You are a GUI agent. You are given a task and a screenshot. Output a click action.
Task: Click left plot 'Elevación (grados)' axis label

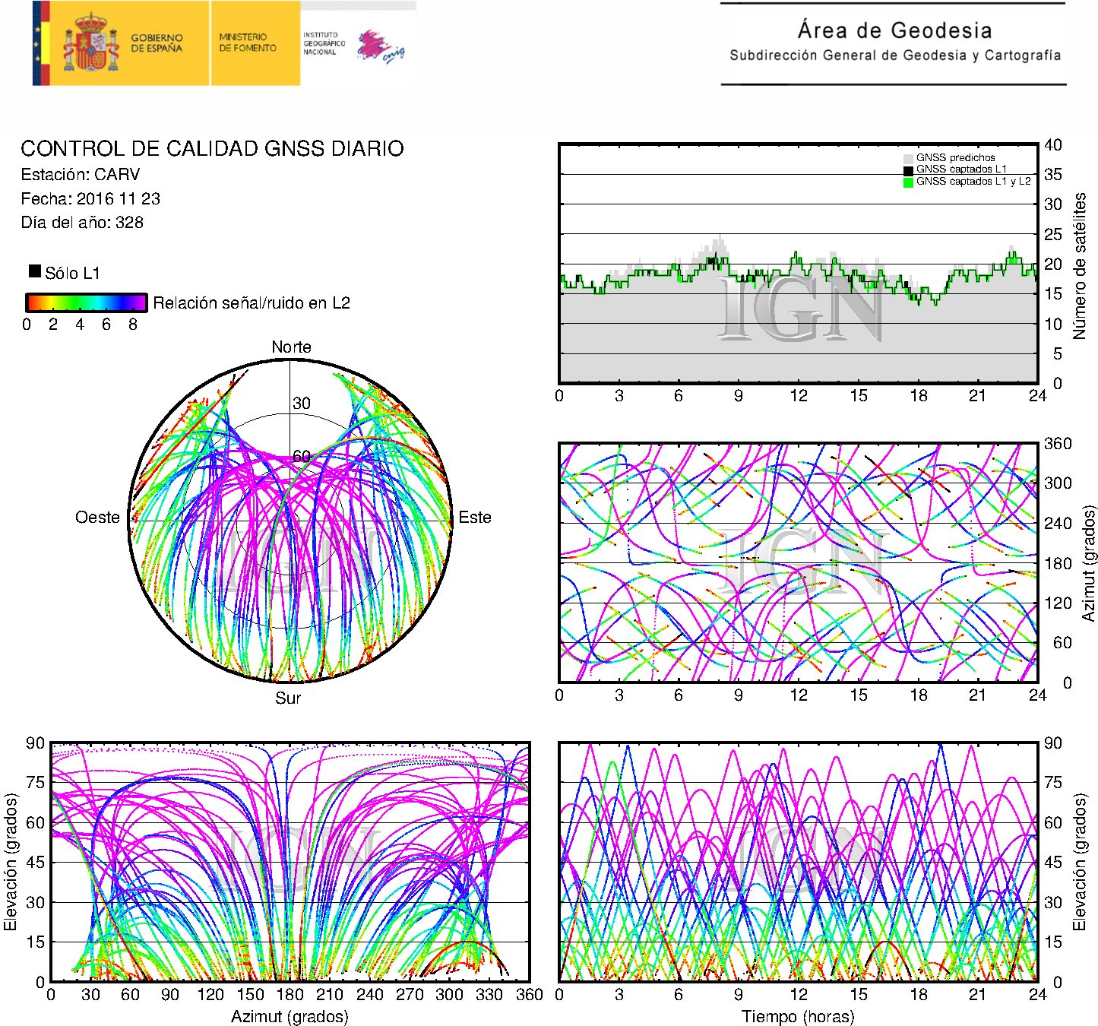[x=11, y=862]
